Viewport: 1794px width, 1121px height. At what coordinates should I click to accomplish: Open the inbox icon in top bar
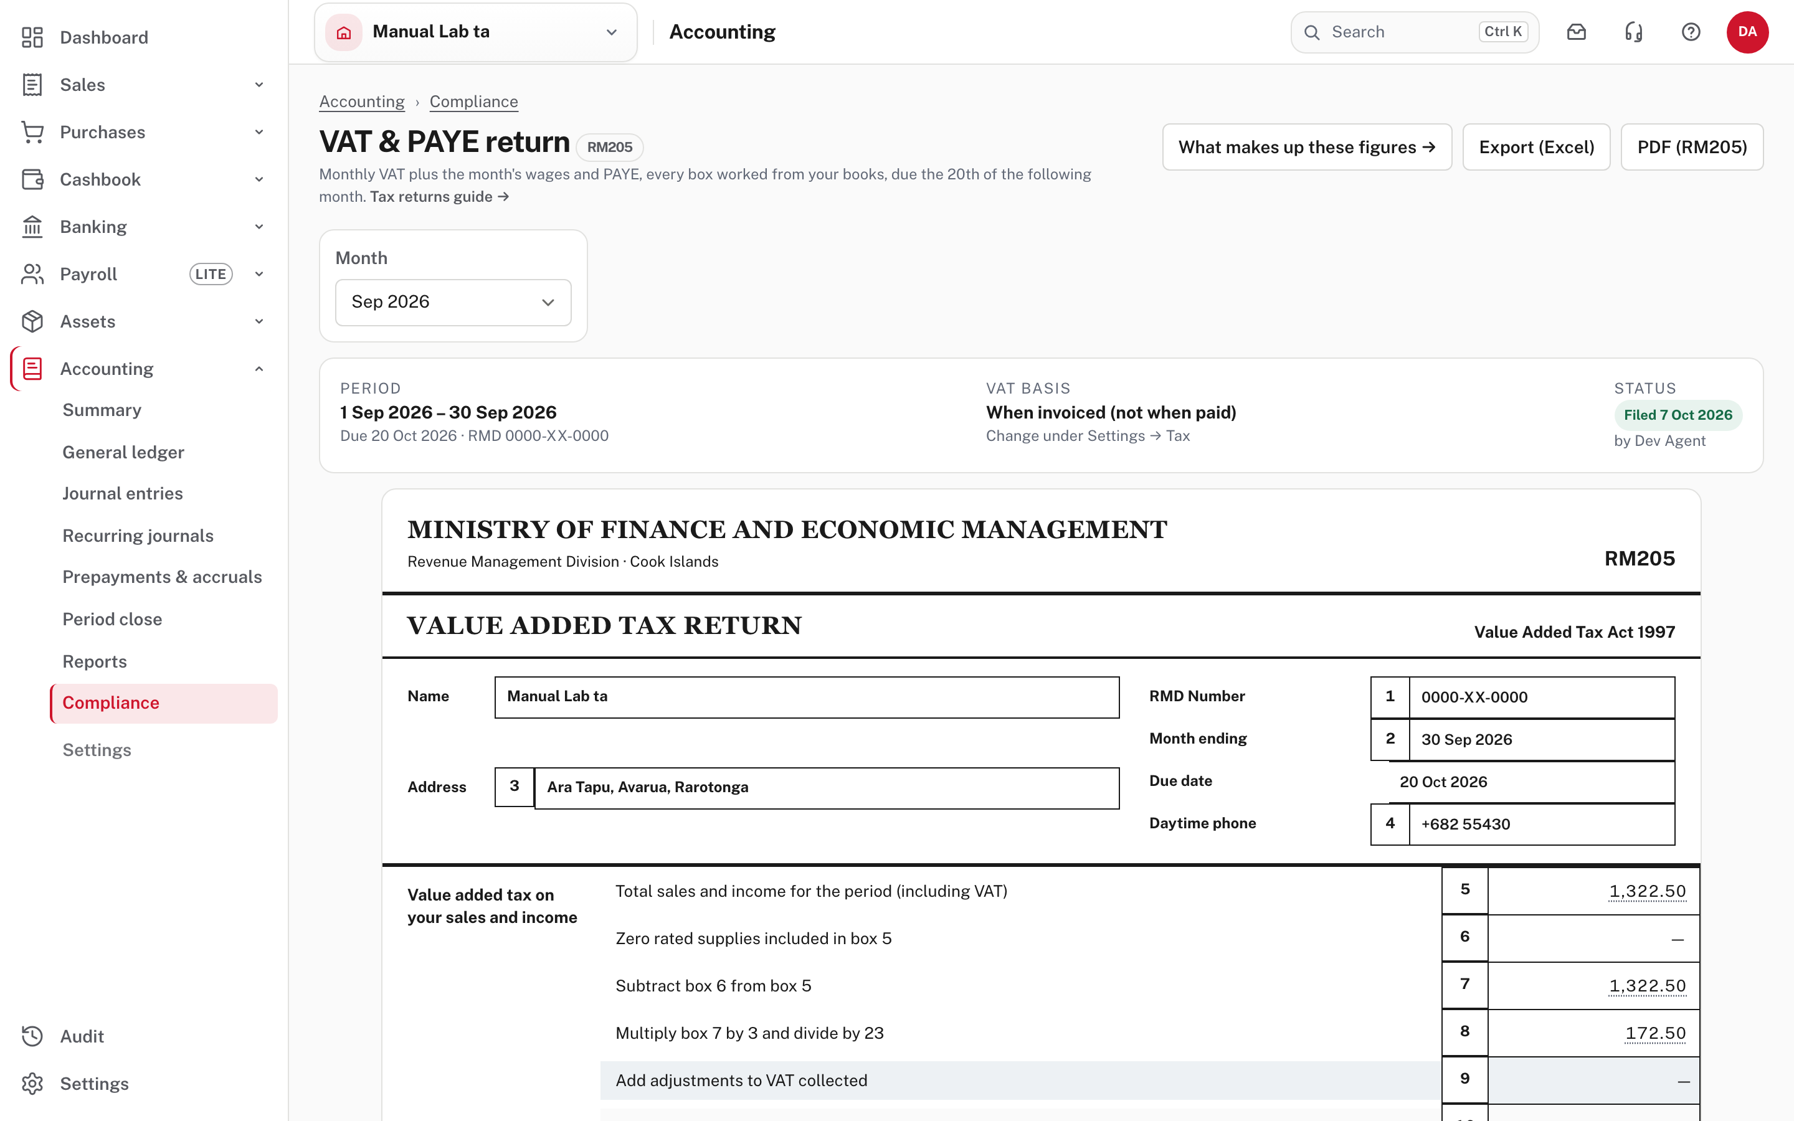1576,32
